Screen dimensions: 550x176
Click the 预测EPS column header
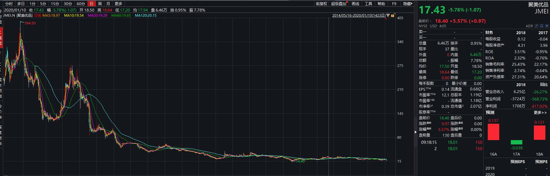click(x=518, y=162)
